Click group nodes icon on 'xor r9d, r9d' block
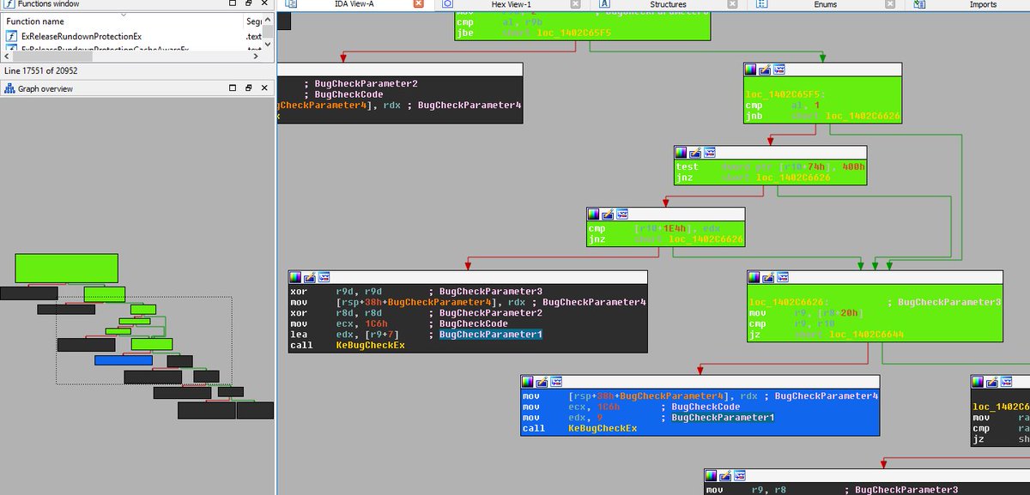This screenshot has width=1030, height=495. pyautogui.click(x=324, y=277)
